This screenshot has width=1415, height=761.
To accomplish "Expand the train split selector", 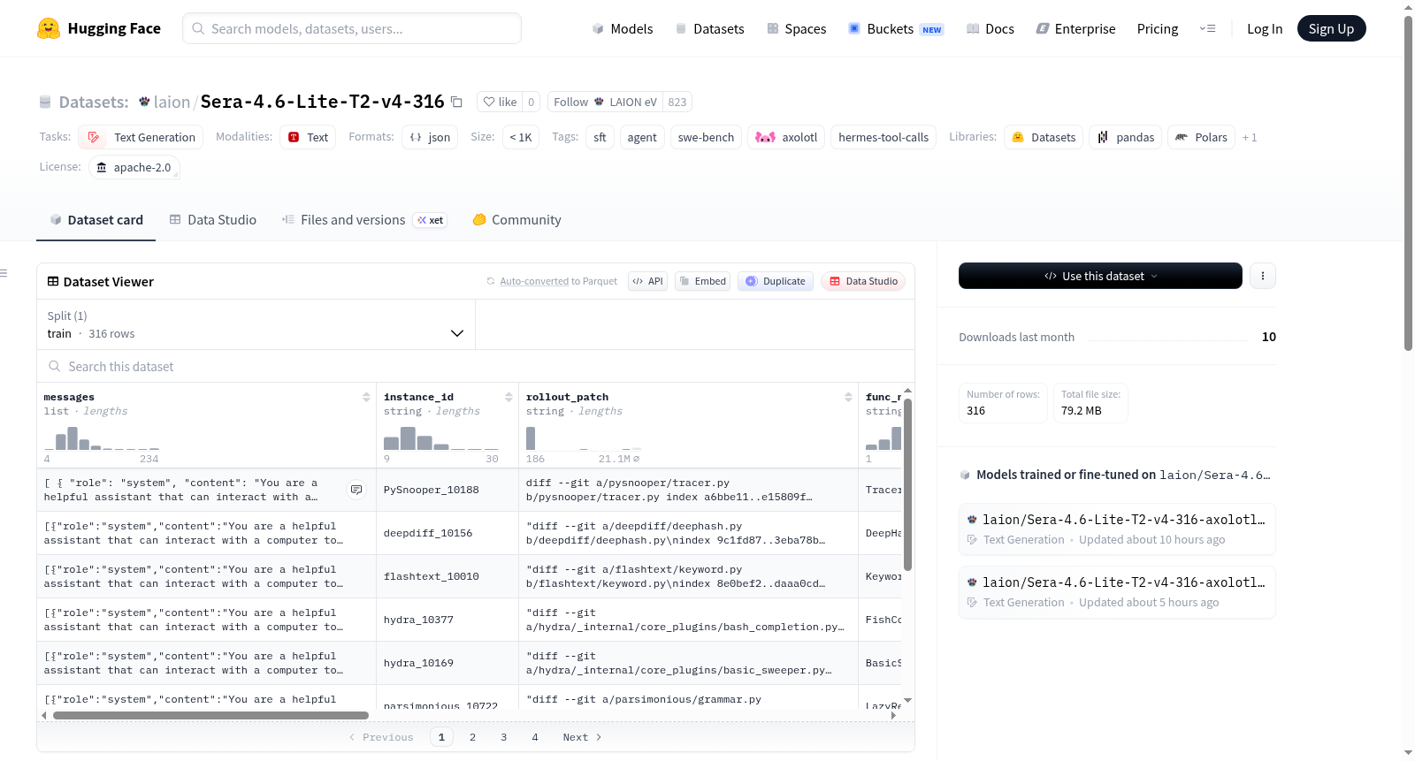I will 256,324.
